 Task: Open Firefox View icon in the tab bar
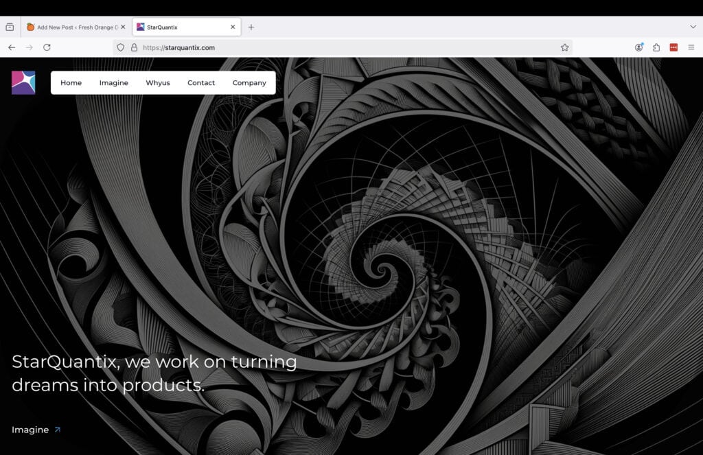tap(10, 26)
